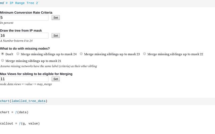This screenshot has width=215, height=134.
Task: Expand the chart = ƒ(data) definition
Action: point(14,113)
